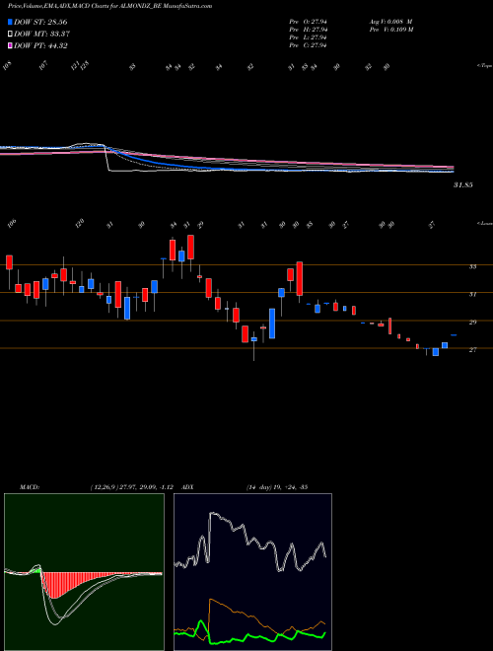Viewport: 493px width, 651px height.
Task: Click the 31 price axis label
Action: 472,294
